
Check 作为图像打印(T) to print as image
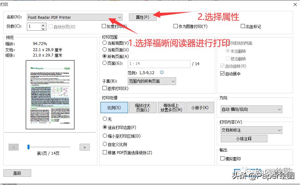[175, 26]
